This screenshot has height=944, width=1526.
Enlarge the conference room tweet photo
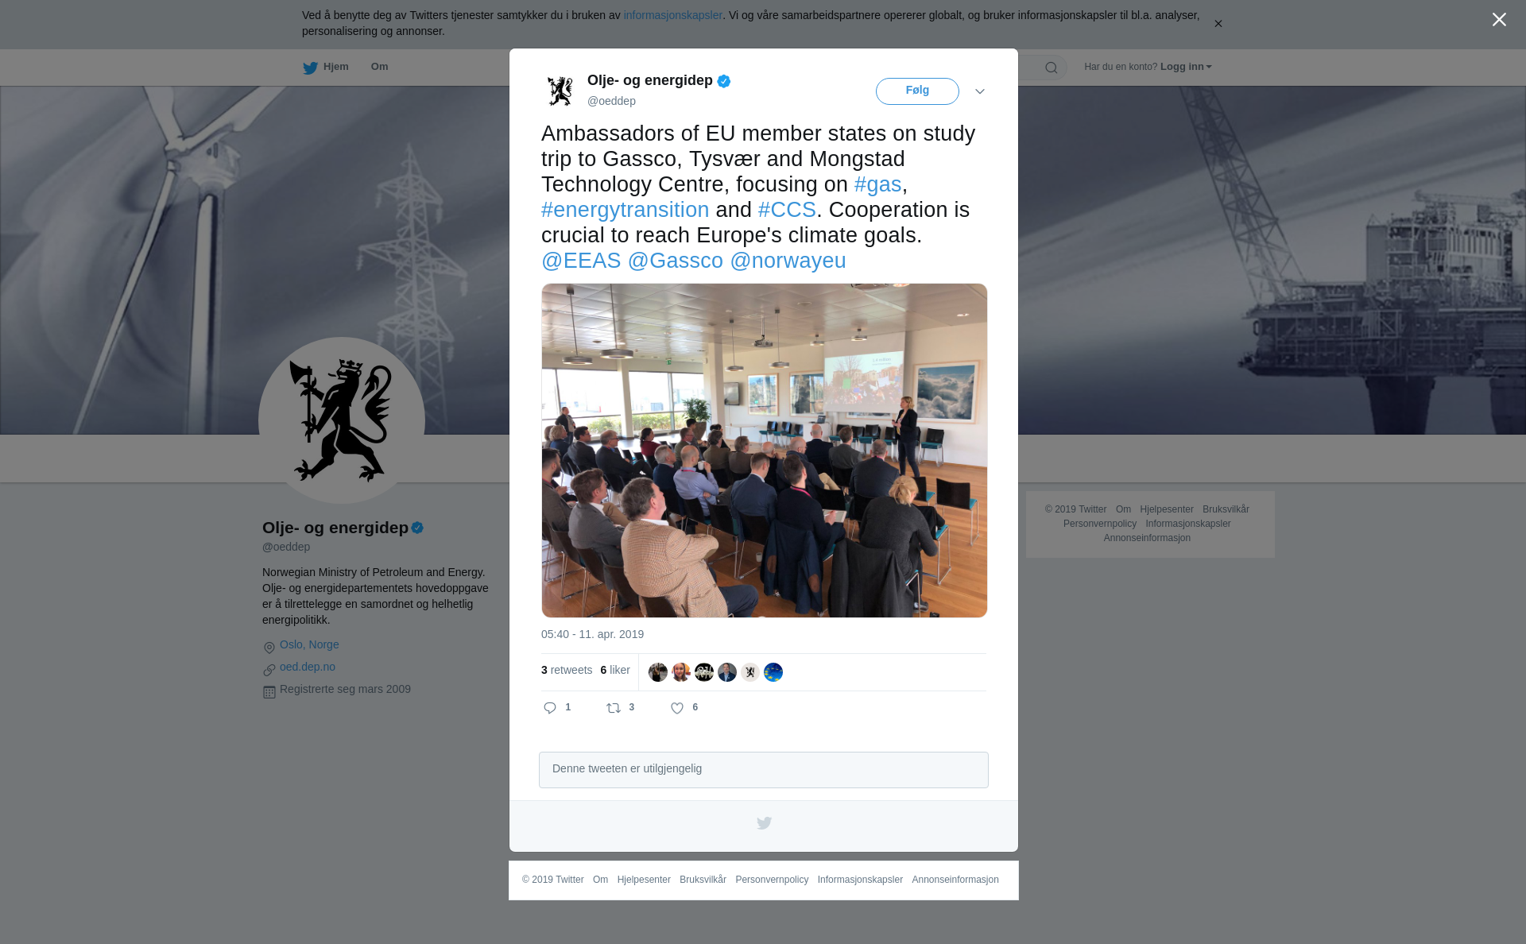[x=765, y=451]
